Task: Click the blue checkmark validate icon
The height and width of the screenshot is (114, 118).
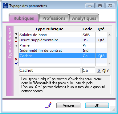Action: 16,63
